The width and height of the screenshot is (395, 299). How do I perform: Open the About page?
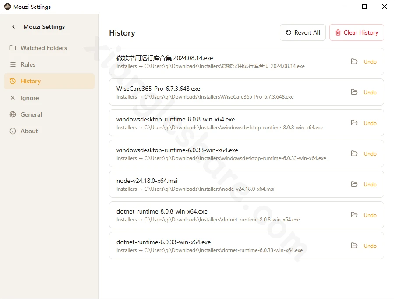click(49, 131)
